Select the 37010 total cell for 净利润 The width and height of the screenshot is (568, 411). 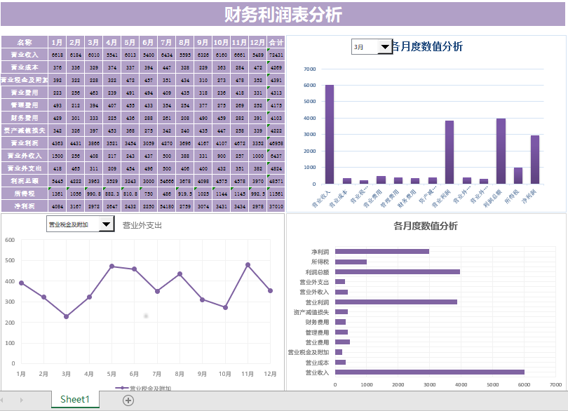click(276, 206)
